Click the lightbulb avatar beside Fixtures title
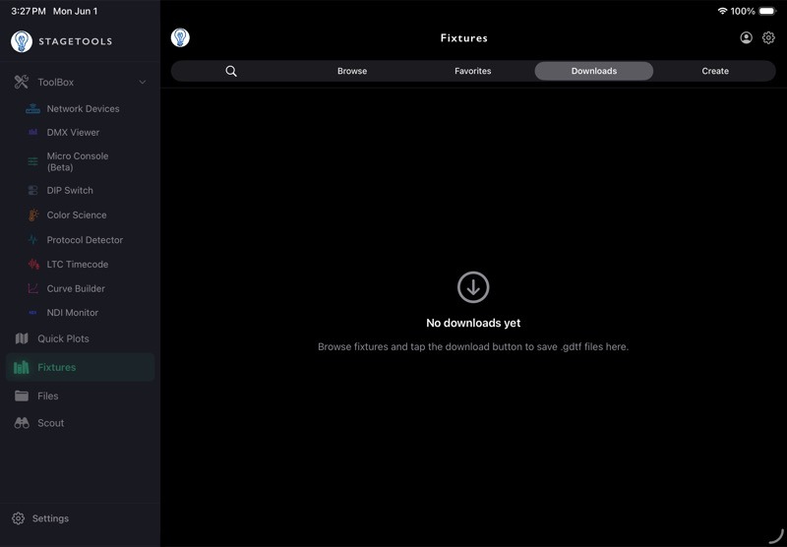The height and width of the screenshot is (547, 787). [x=180, y=37]
